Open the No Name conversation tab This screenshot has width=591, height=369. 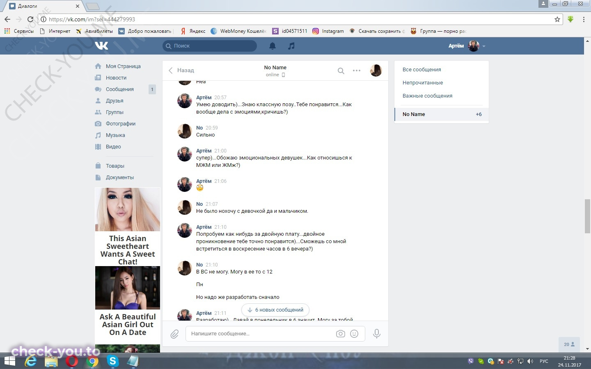coord(442,114)
